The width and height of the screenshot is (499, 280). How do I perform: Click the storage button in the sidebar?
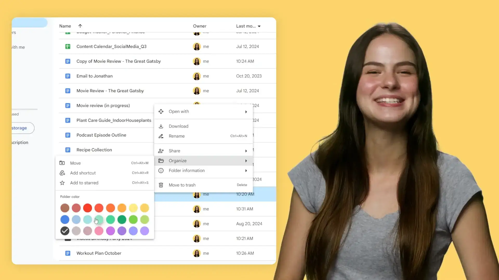20,128
